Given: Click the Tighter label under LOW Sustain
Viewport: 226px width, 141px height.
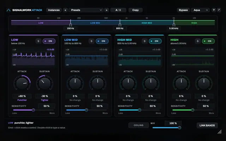Looking at the screenshot, I should (x=44, y=100).
